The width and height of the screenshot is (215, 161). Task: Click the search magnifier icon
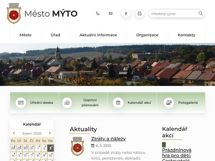200,13
